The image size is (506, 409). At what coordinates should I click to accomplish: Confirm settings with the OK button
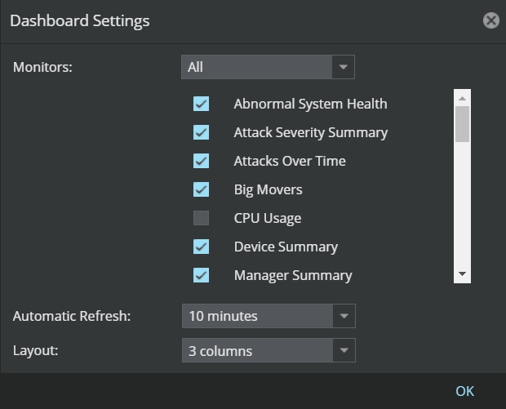click(464, 391)
